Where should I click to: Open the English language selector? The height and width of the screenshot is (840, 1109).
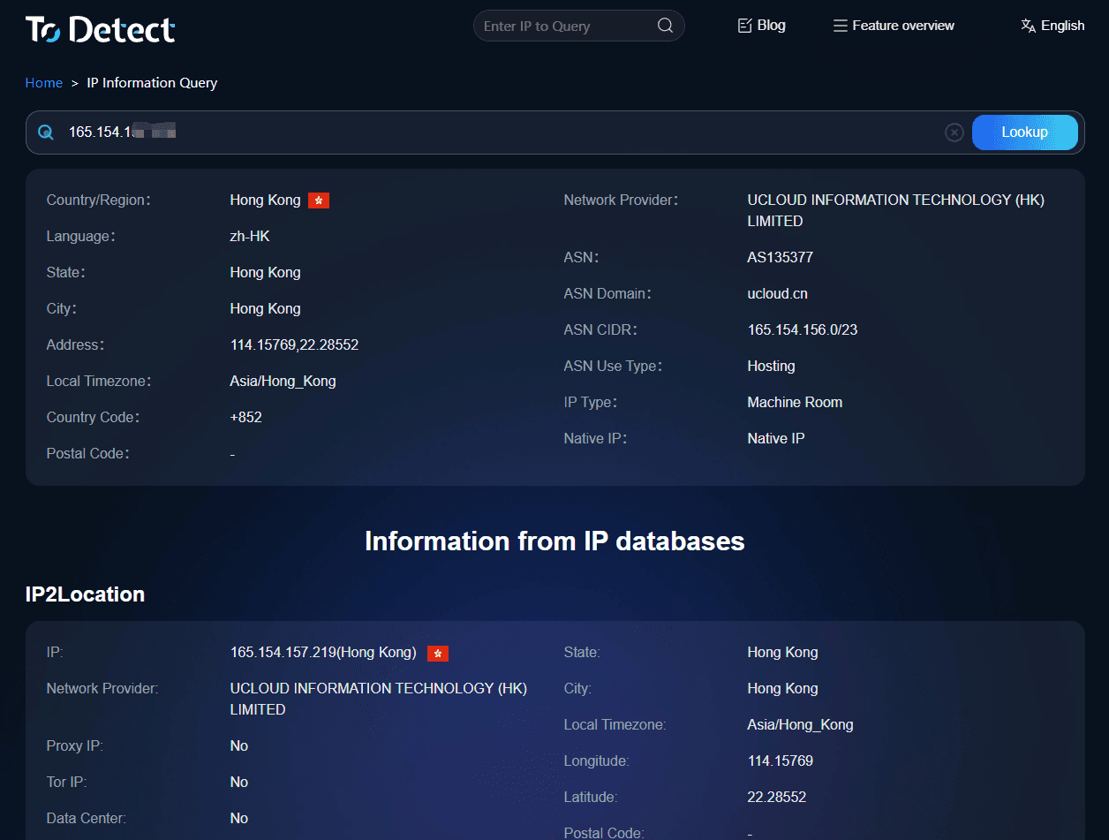pyautogui.click(x=1052, y=26)
